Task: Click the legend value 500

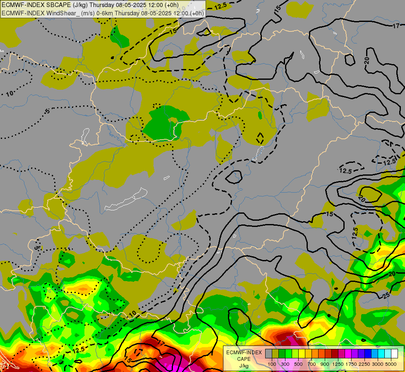Action: click(x=298, y=364)
